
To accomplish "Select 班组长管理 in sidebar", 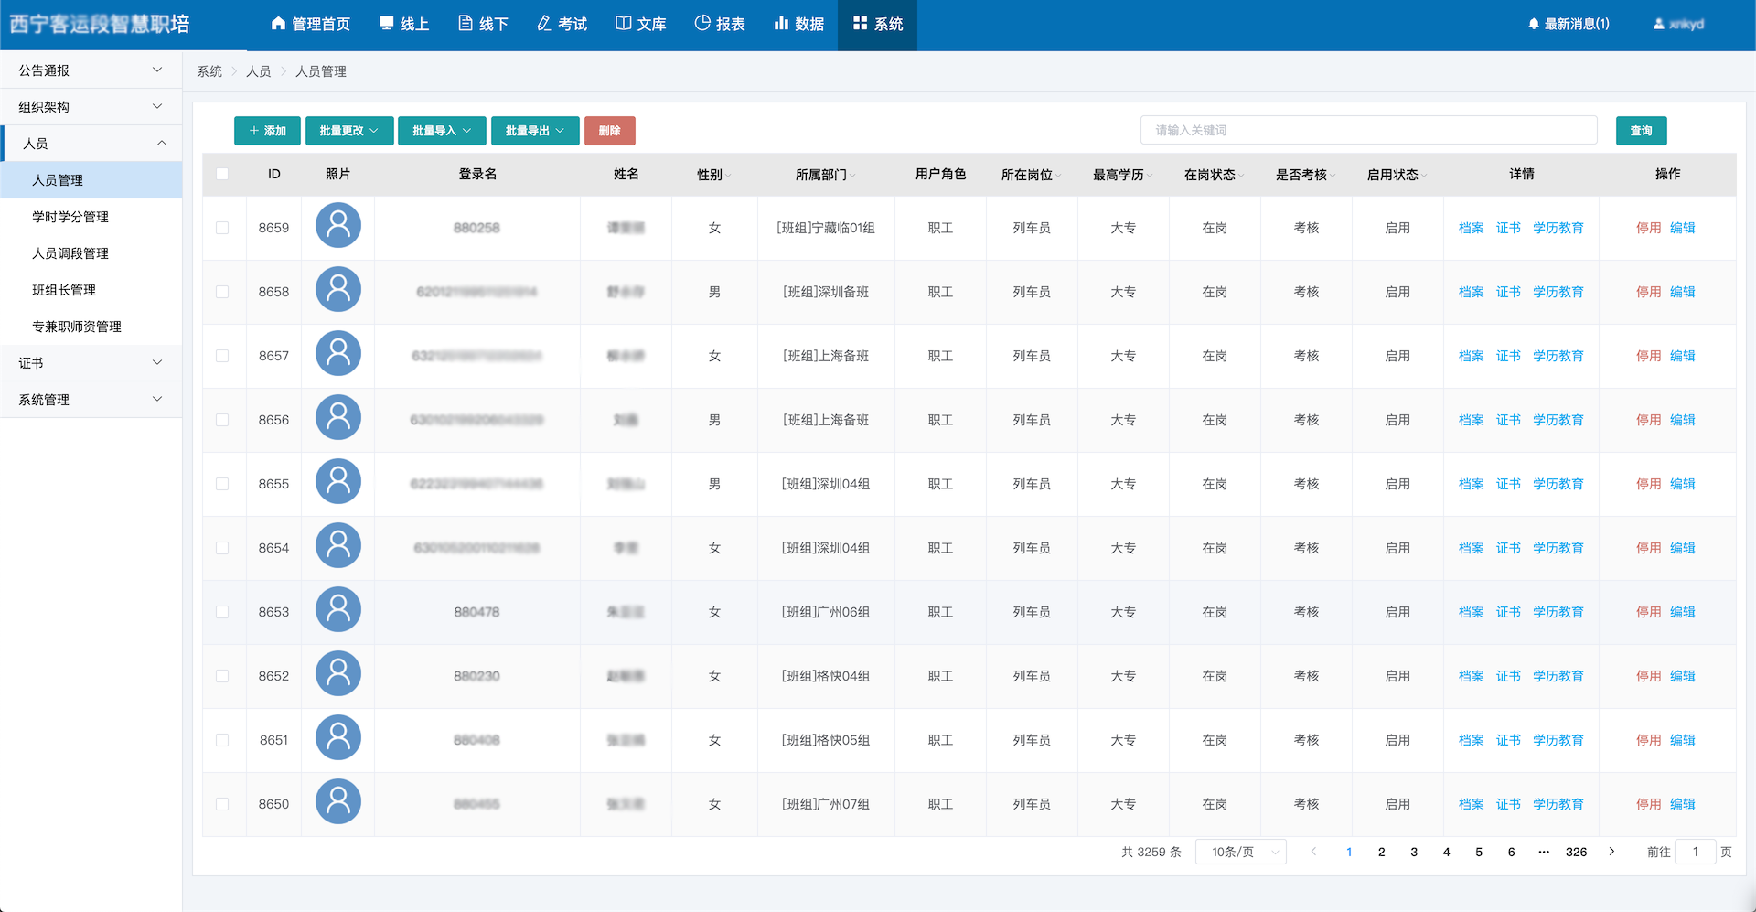I will (x=64, y=290).
